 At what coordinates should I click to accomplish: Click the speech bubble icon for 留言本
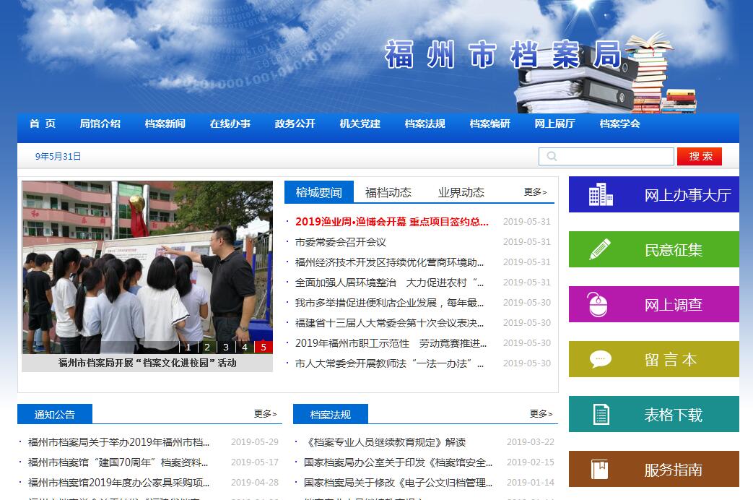[600, 359]
